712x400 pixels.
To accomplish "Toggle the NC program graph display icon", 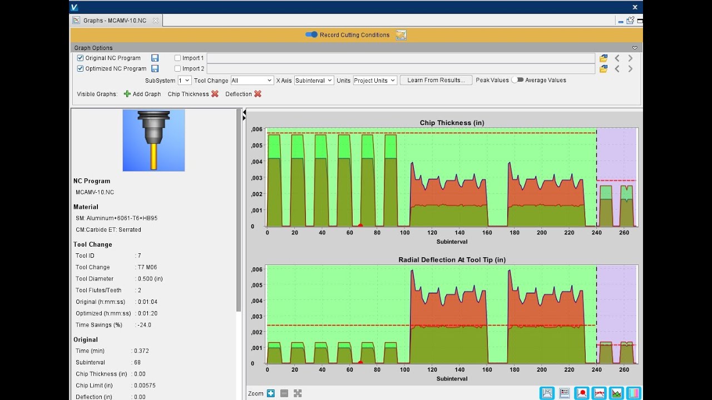I will 547,393.
